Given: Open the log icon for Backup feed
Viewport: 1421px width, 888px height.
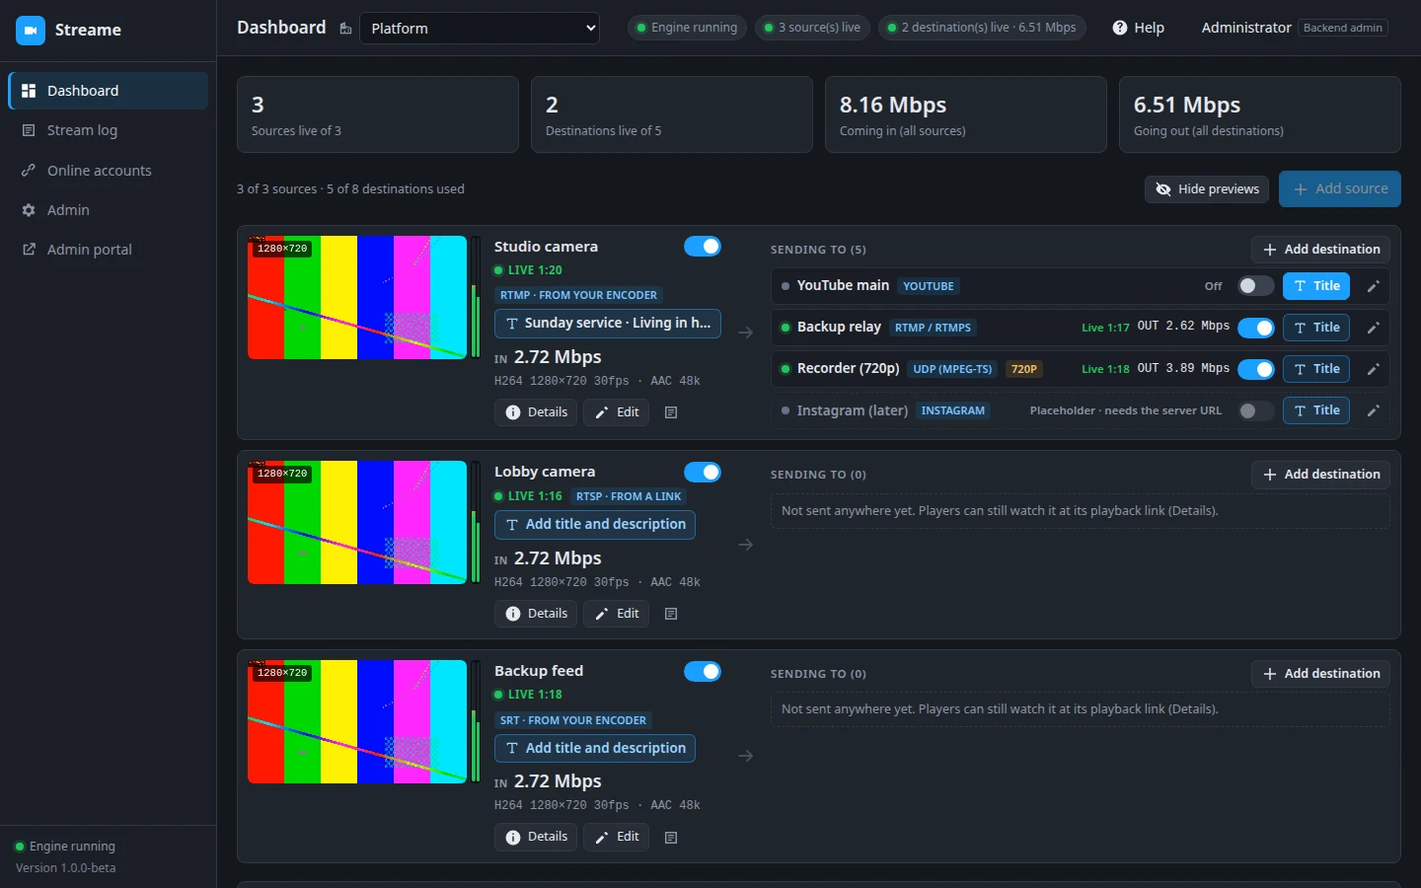Looking at the screenshot, I should [x=671, y=838].
